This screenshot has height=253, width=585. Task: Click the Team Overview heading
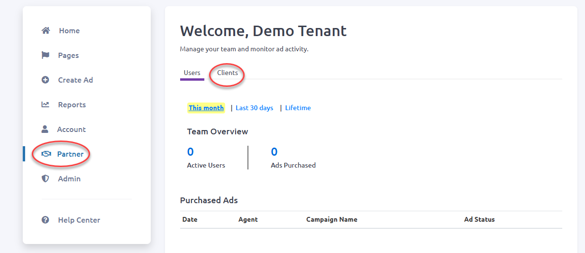[218, 131]
